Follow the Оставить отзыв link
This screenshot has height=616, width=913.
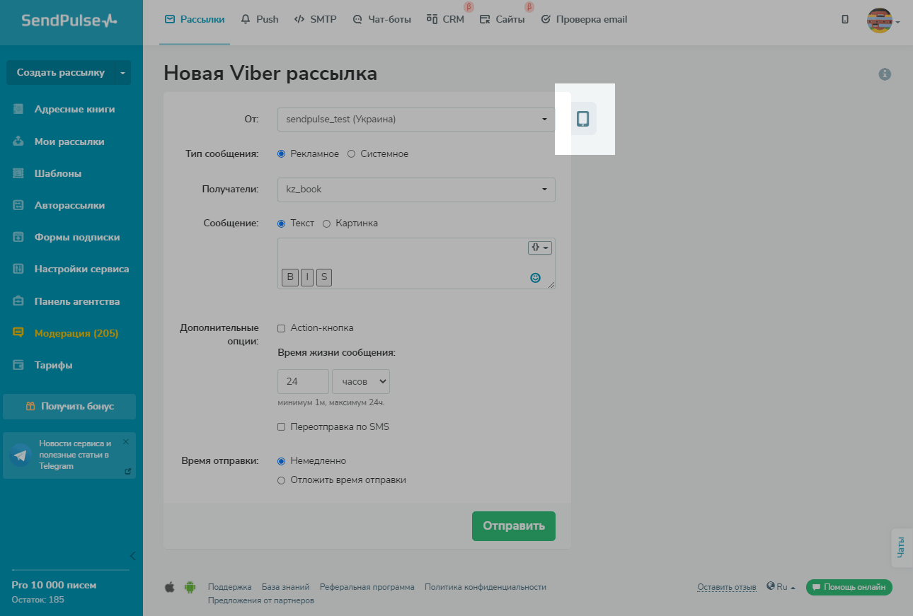click(x=728, y=587)
